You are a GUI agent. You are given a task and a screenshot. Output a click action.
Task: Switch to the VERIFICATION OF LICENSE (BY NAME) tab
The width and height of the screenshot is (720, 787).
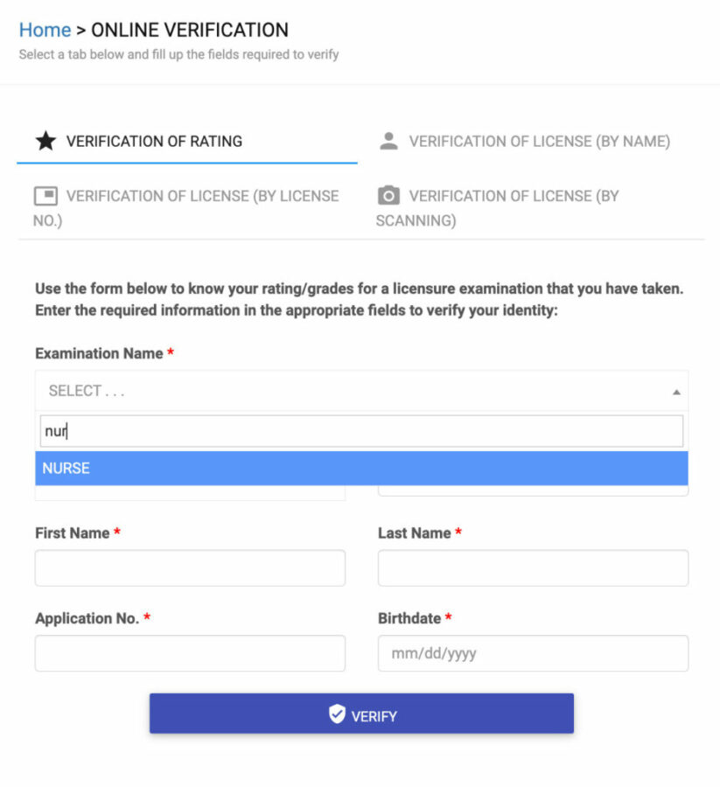pos(538,140)
